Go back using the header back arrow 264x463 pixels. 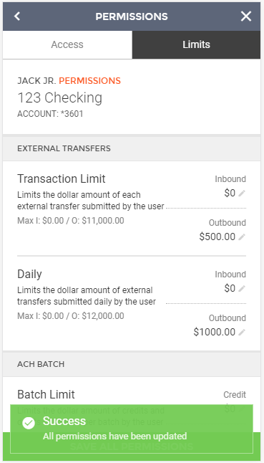(17, 16)
